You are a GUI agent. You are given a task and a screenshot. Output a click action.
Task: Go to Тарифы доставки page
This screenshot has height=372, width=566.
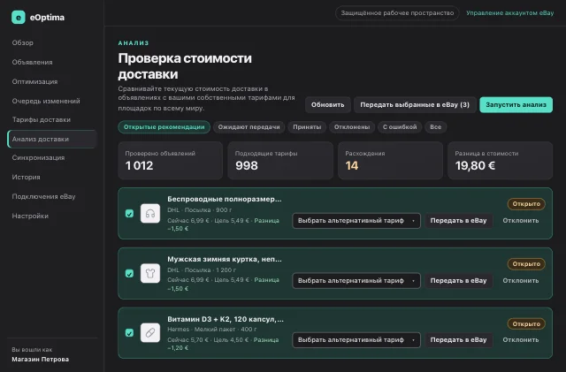pos(42,119)
